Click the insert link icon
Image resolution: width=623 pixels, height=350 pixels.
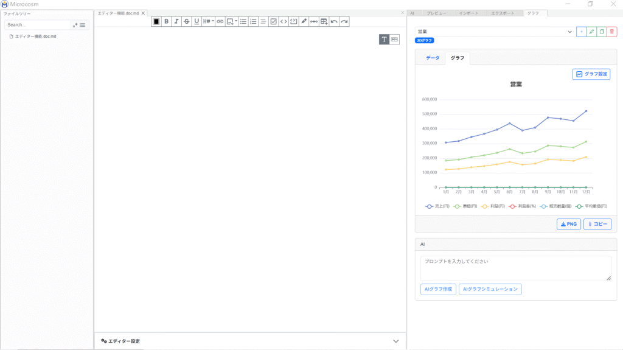pyautogui.click(x=220, y=21)
